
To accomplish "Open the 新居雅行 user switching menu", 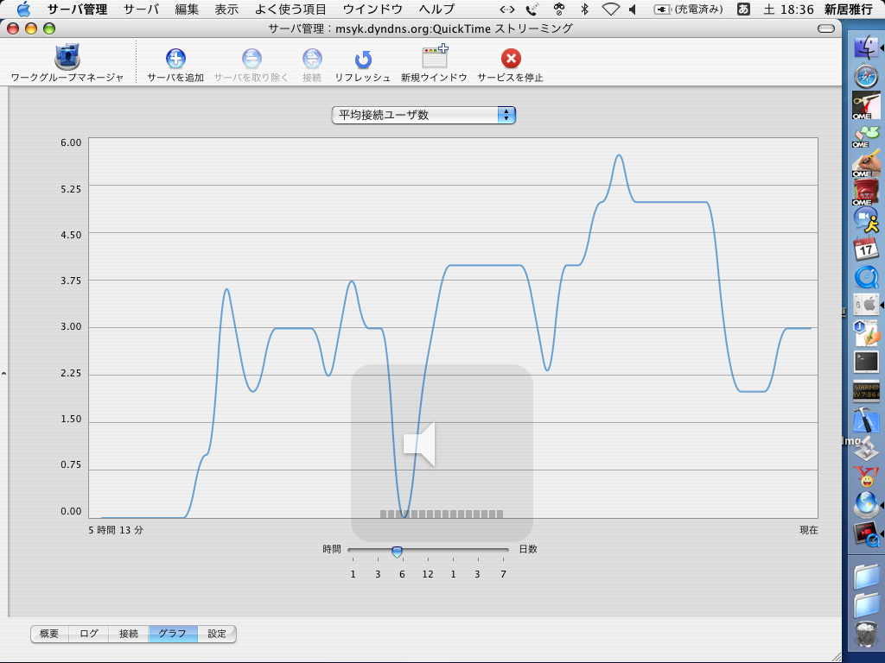I will (848, 9).
